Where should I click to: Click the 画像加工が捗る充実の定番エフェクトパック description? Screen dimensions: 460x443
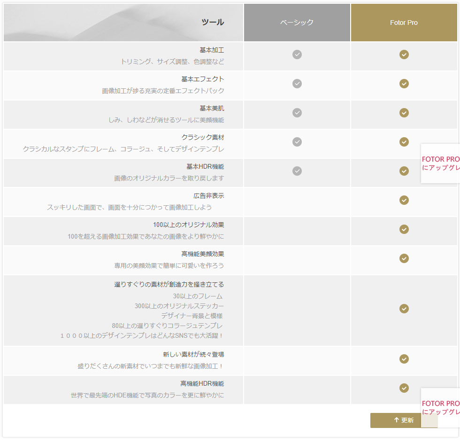[x=163, y=91]
